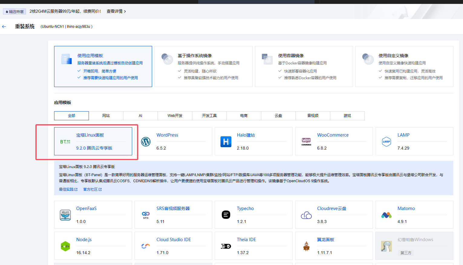Choose the Node.js template title

click(84, 240)
